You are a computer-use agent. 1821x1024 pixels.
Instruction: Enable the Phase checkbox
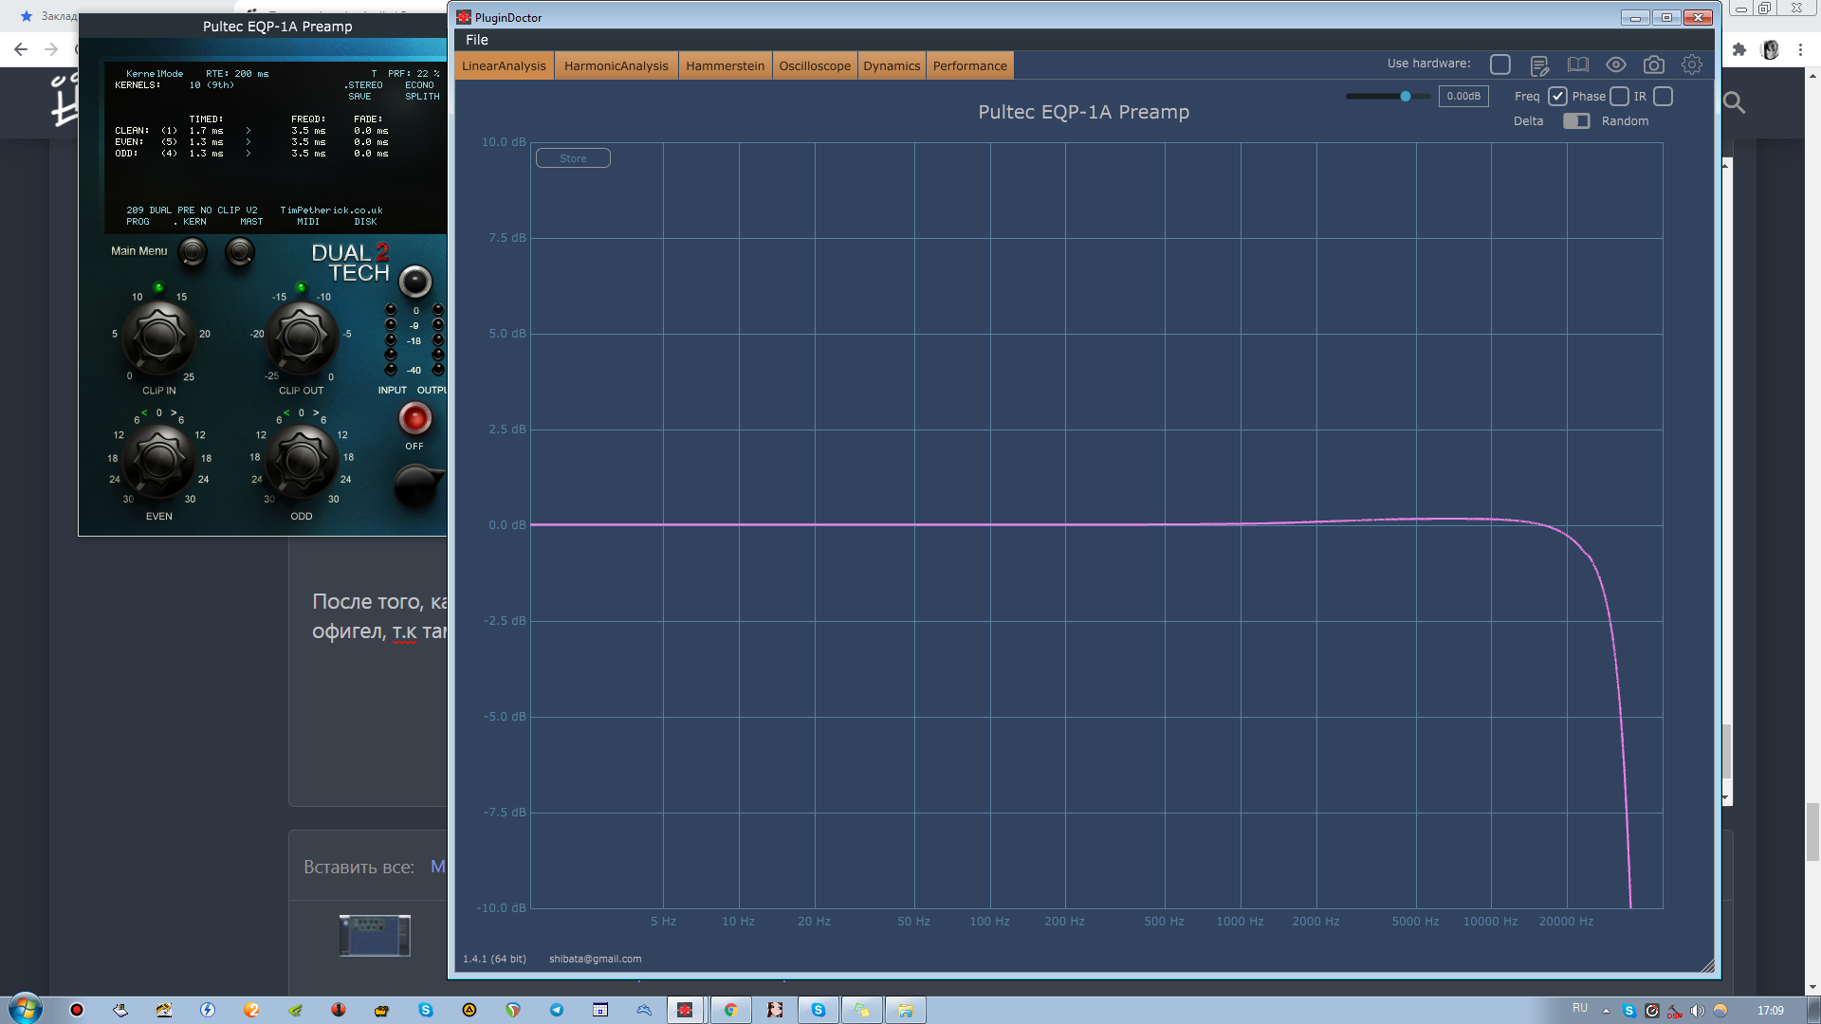(x=1619, y=96)
